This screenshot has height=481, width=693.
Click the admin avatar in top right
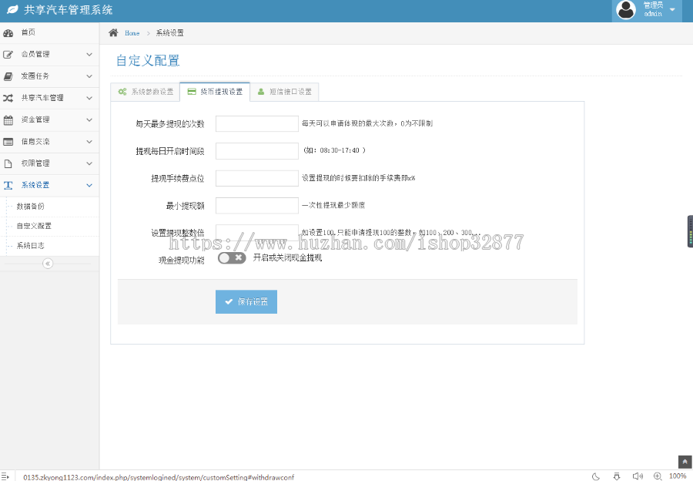point(626,11)
